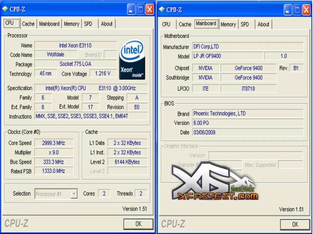Click chipset Rev. value B1

click(x=296, y=68)
